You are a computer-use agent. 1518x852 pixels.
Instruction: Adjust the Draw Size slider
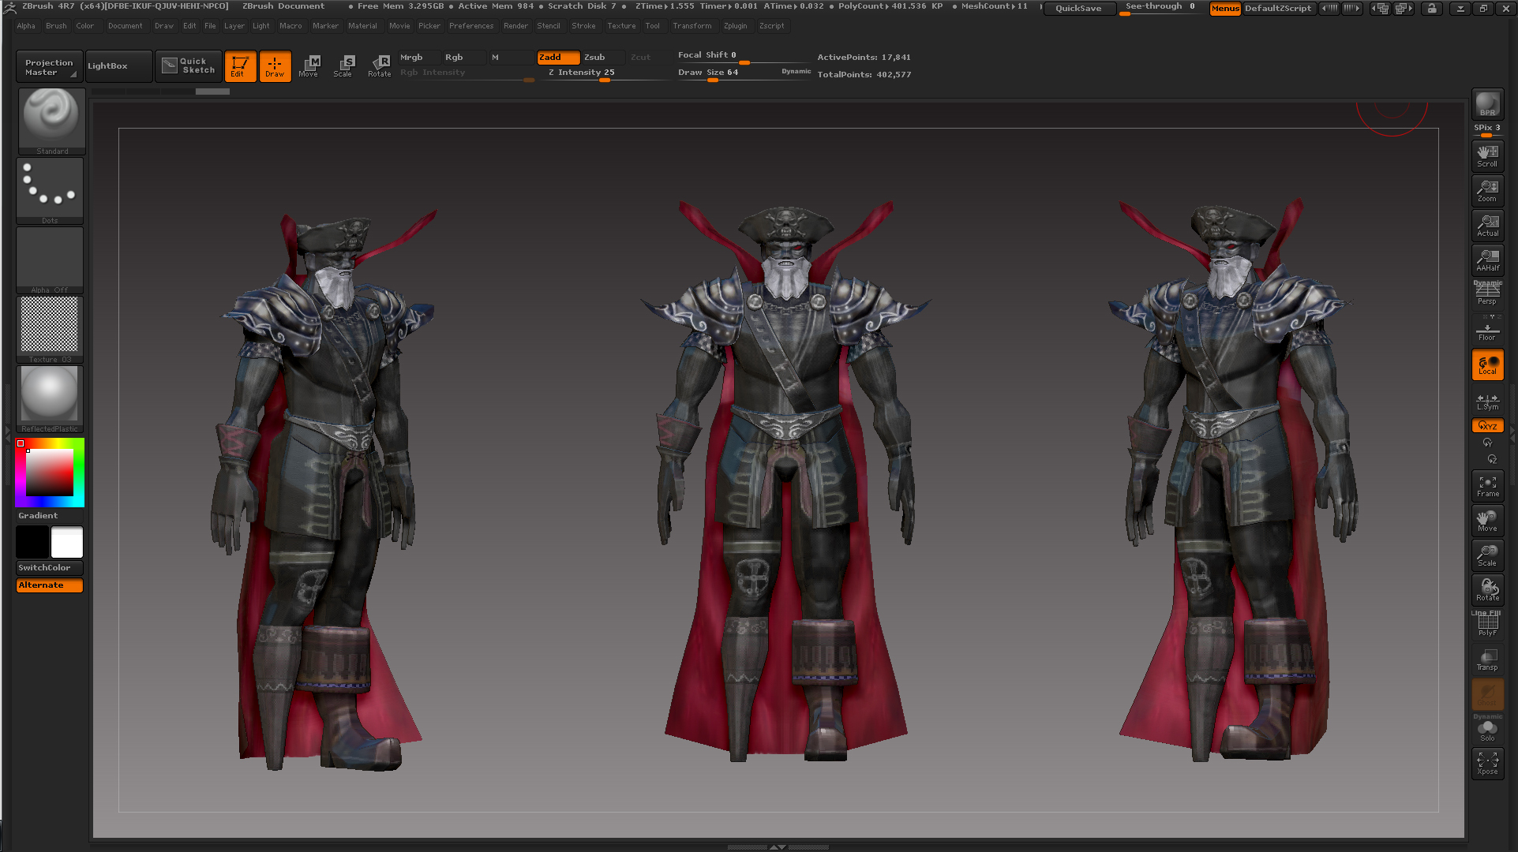coord(728,73)
